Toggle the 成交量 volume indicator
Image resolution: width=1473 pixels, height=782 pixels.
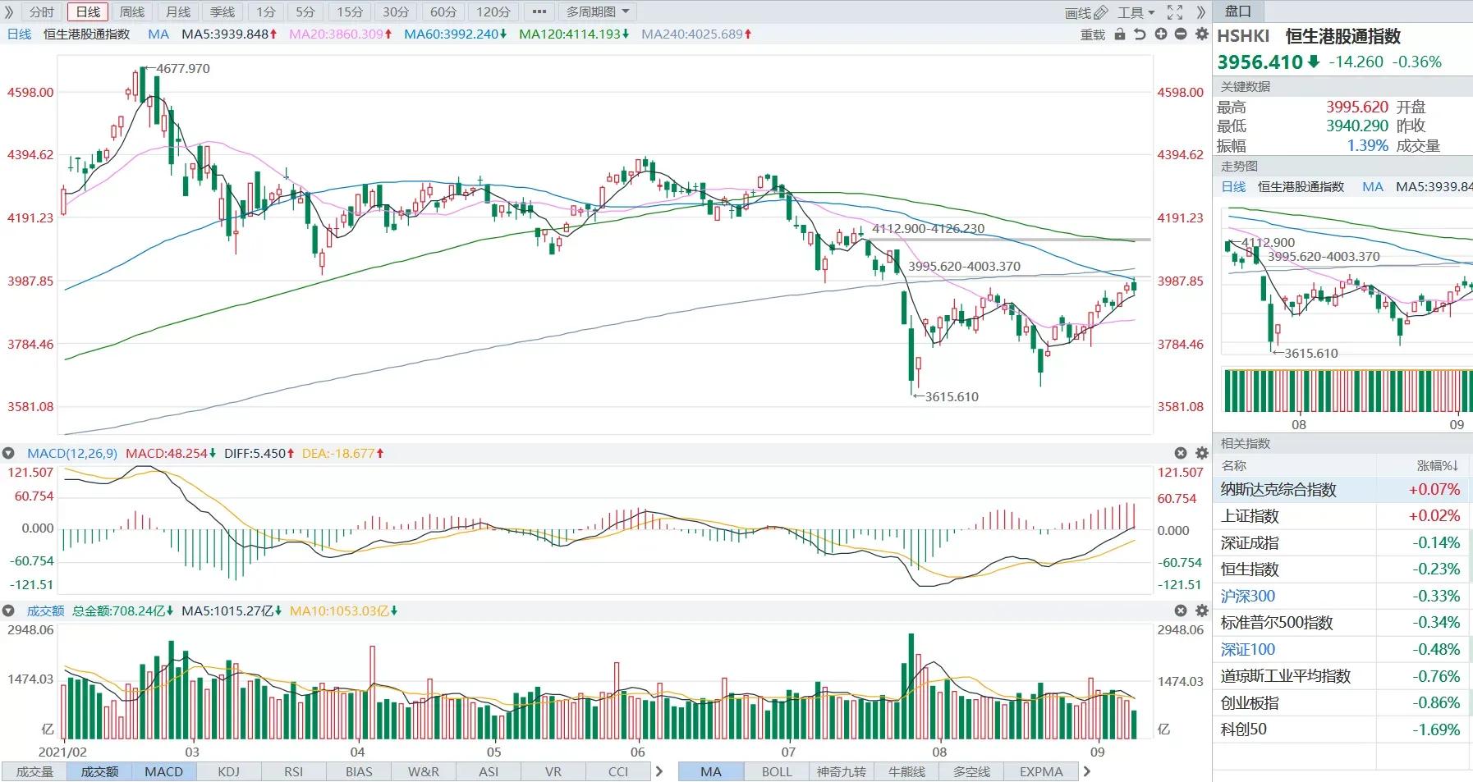pyautogui.click(x=34, y=771)
